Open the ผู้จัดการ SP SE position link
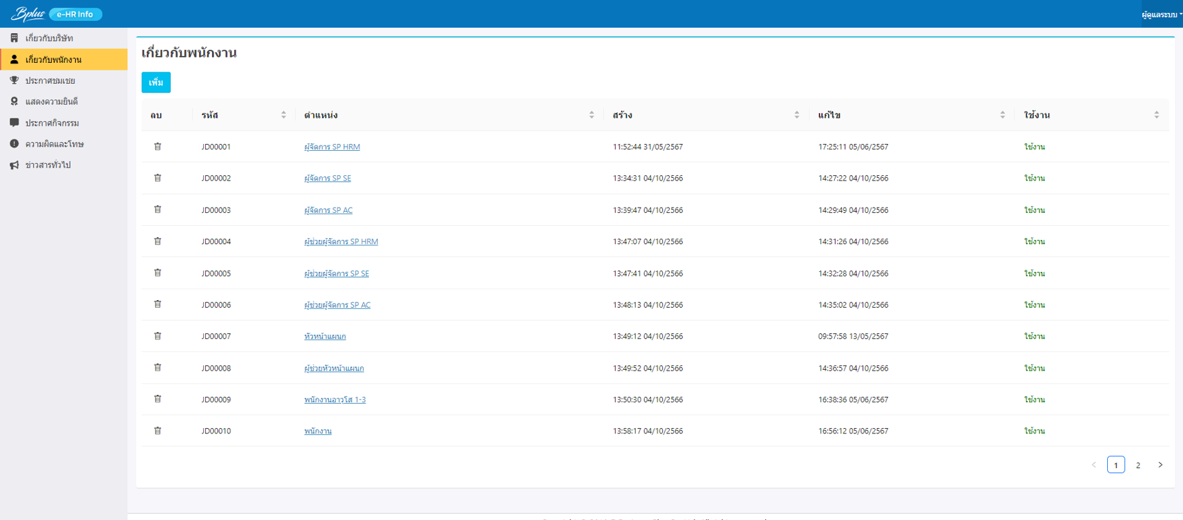Viewport: 1183px width, 520px height. tap(328, 179)
